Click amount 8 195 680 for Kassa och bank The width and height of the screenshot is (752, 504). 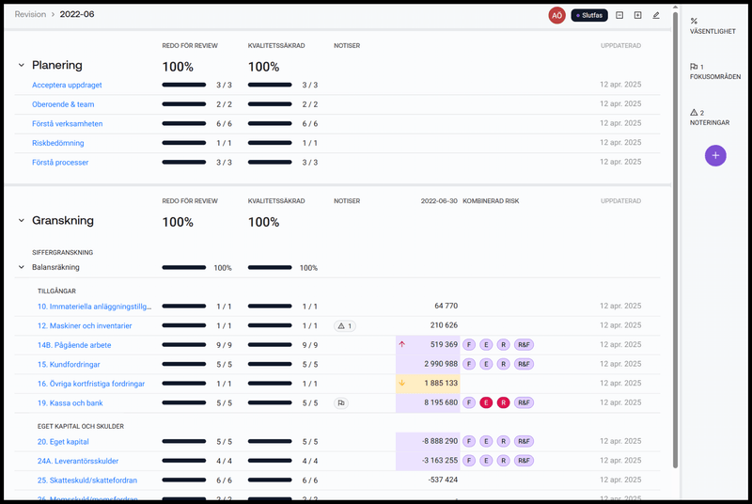coord(441,402)
